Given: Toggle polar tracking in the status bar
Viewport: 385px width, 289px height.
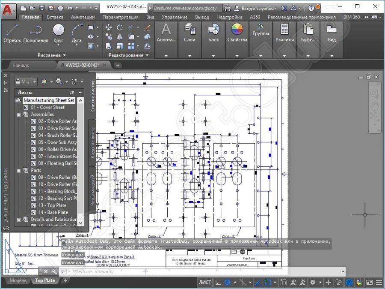Looking at the screenshot, I should pos(228,282).
